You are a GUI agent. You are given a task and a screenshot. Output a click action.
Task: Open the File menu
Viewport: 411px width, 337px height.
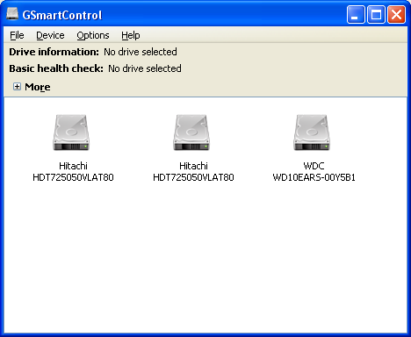click(17, 35)
